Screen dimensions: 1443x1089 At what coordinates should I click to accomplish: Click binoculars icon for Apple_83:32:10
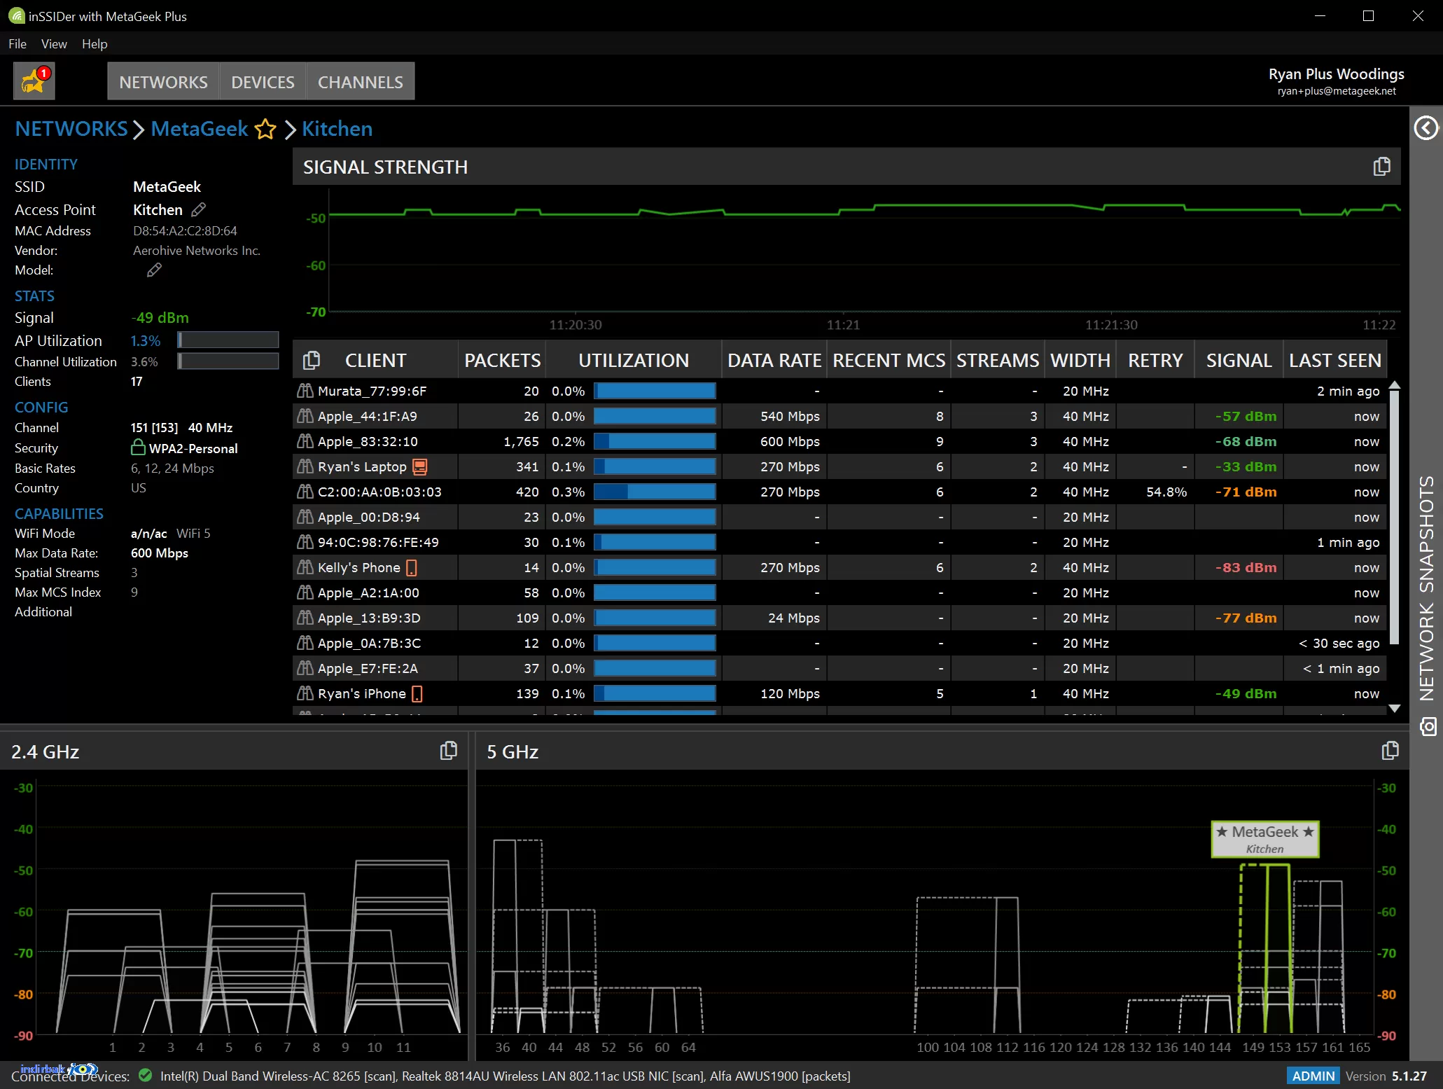(x=305, y=441)
